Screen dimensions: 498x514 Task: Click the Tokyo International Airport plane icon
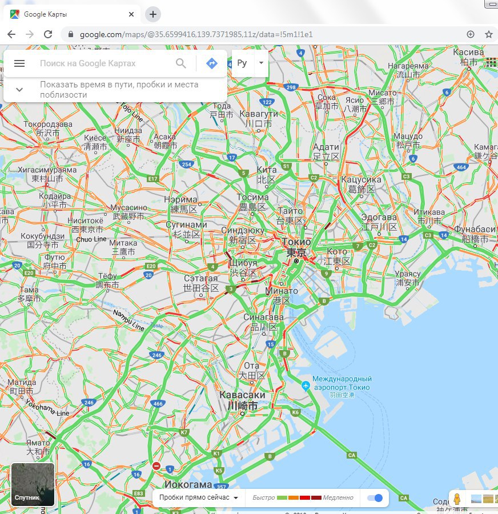coord(306,386)
